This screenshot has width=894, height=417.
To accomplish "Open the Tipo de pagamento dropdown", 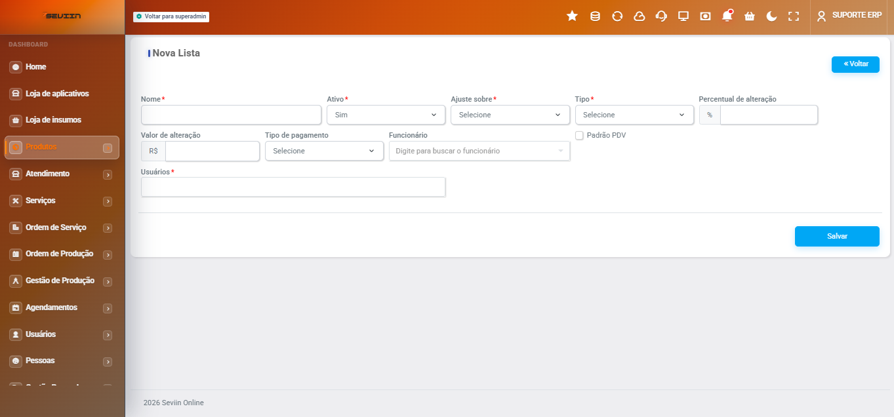I will coord(324,151).
